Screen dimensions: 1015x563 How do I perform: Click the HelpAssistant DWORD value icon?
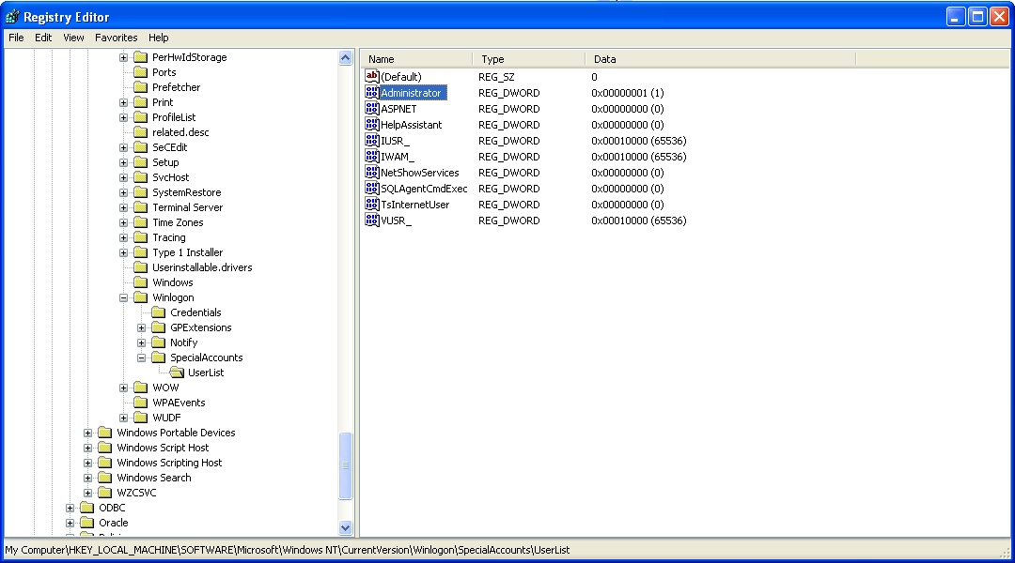click(371, 125)
